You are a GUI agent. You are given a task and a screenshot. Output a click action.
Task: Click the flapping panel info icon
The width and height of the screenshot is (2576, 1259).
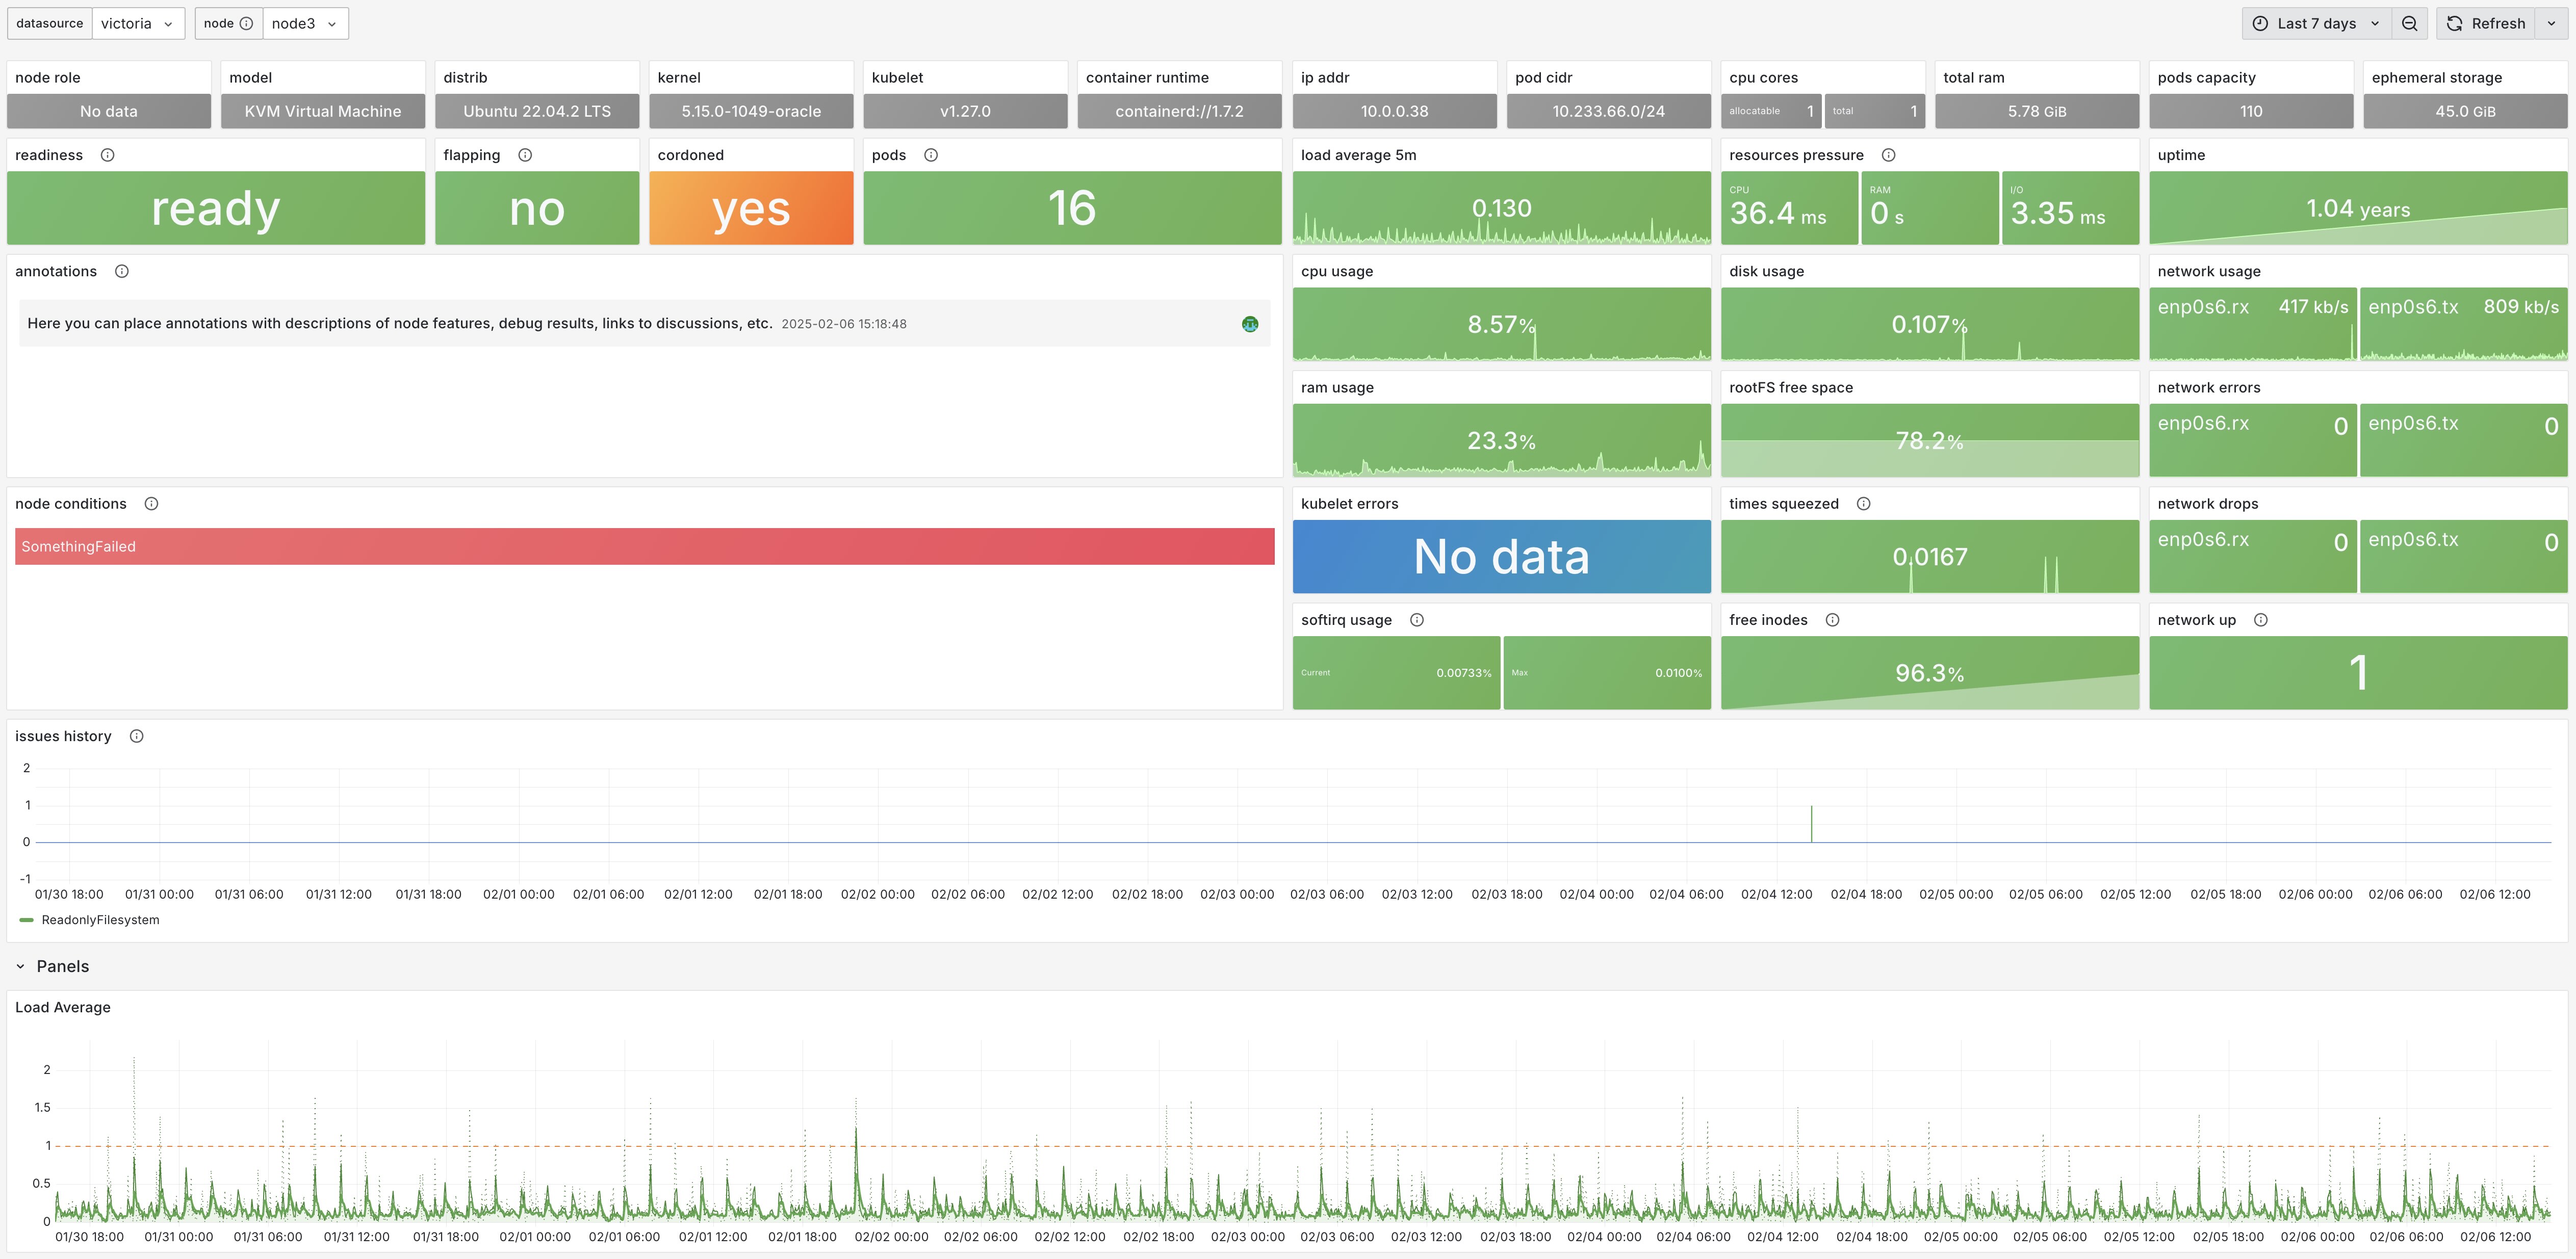[525, 155]
